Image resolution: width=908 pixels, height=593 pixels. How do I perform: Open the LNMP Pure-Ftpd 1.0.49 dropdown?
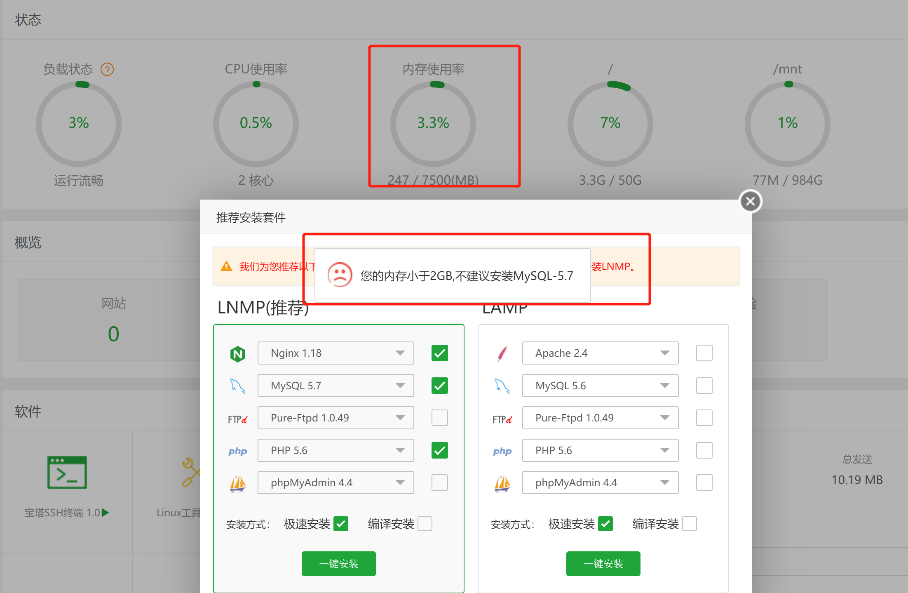click(336, 418)
